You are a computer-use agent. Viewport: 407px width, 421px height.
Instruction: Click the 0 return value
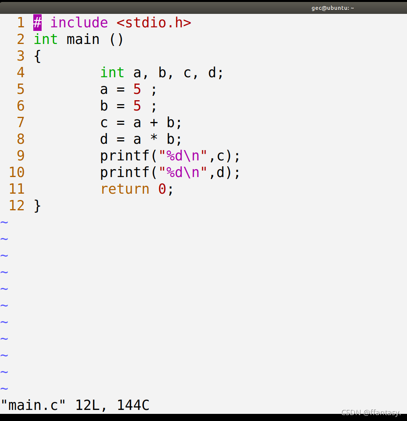pos(162,189)
